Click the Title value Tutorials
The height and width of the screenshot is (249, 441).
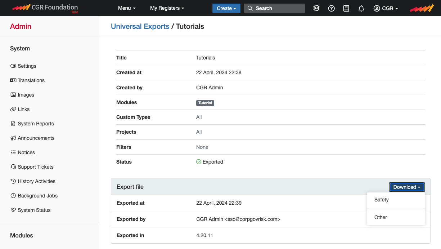pyautogui.click(x=206, y=58)
